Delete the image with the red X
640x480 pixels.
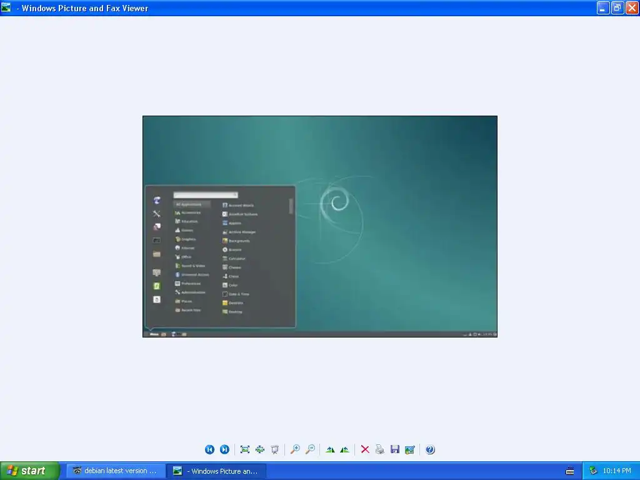[x=365, y=449]
